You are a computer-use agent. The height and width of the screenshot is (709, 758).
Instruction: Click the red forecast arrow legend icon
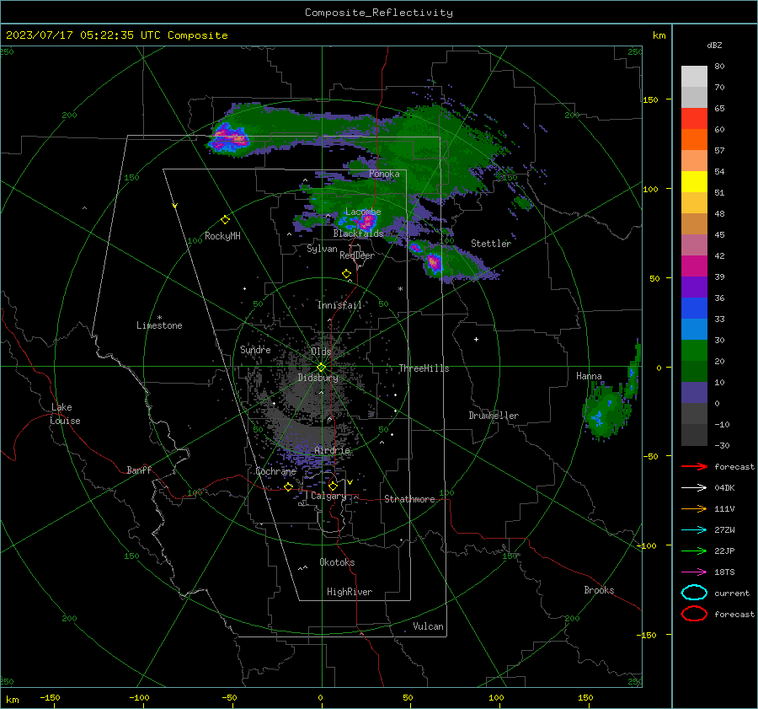pyautogui.click(x=694, y=466)
